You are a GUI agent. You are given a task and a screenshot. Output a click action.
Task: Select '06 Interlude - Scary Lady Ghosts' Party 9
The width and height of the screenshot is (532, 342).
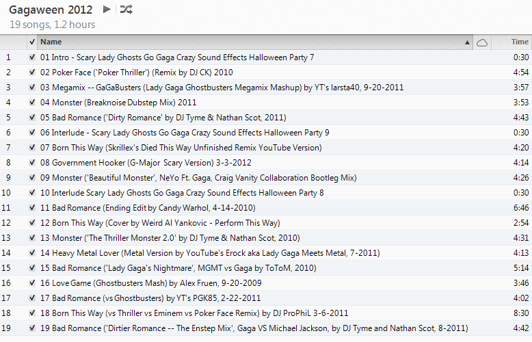(x=185, y=133)
